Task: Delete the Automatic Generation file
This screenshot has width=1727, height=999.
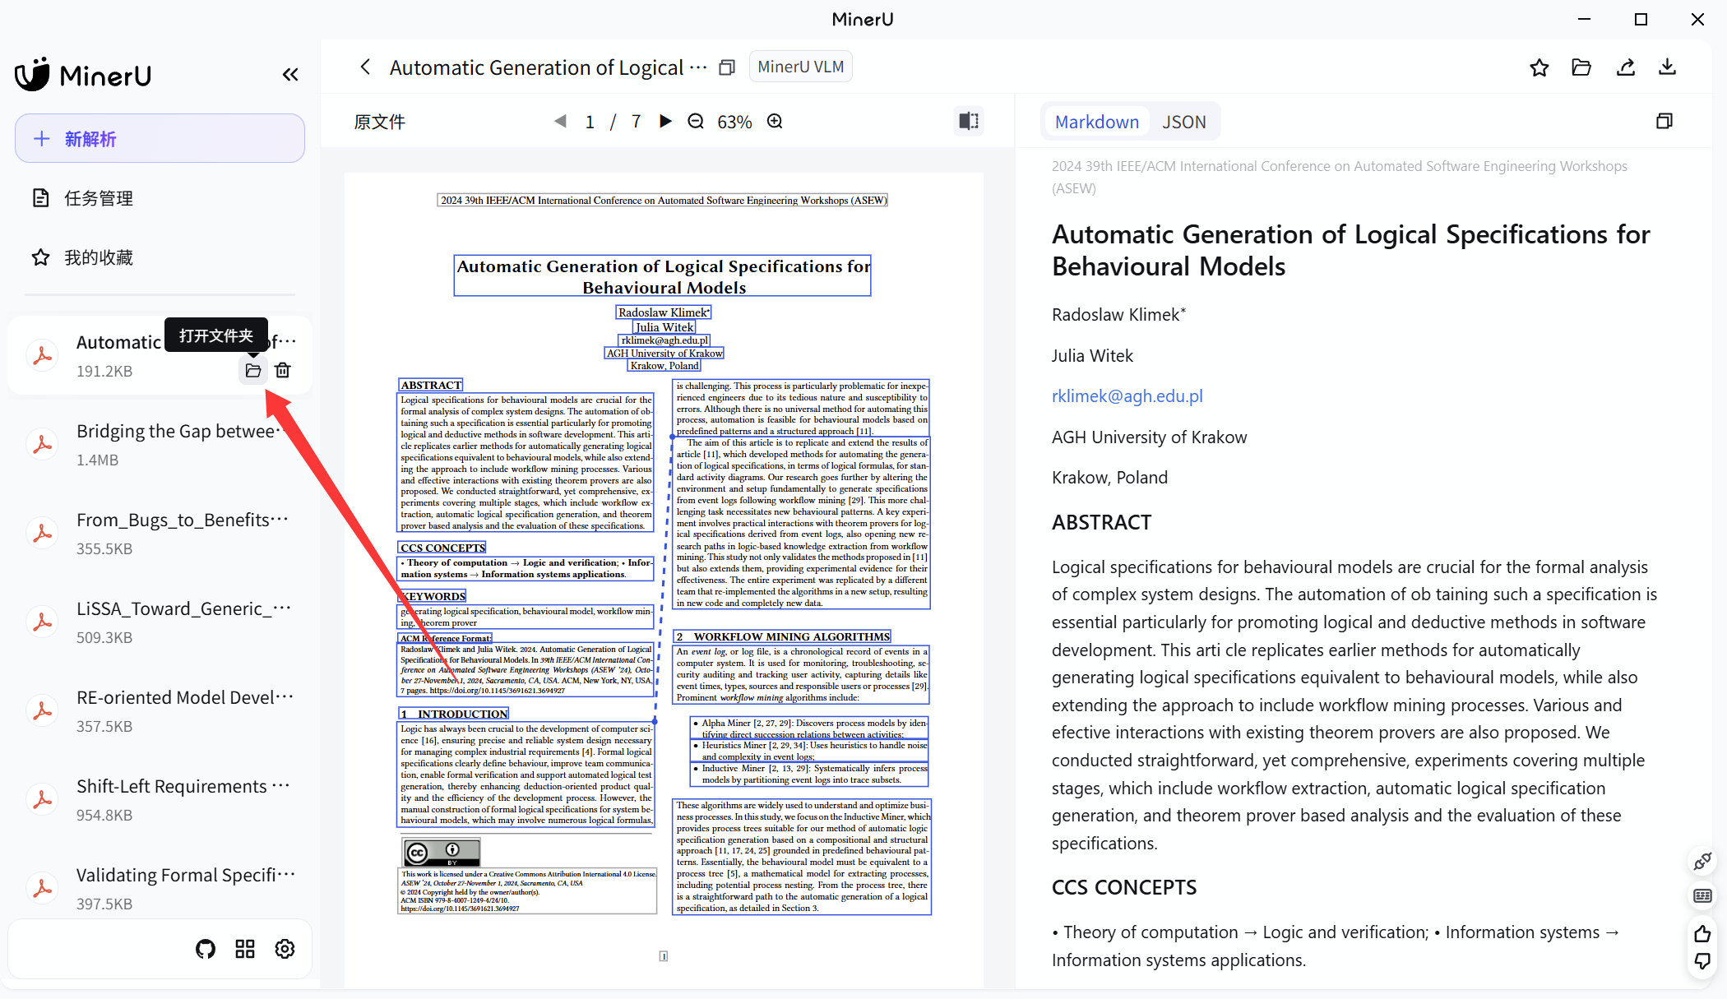Action: (283, 370)
